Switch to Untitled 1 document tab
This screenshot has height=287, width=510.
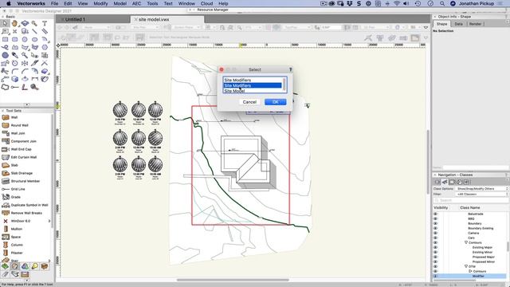tap(74, 19)
